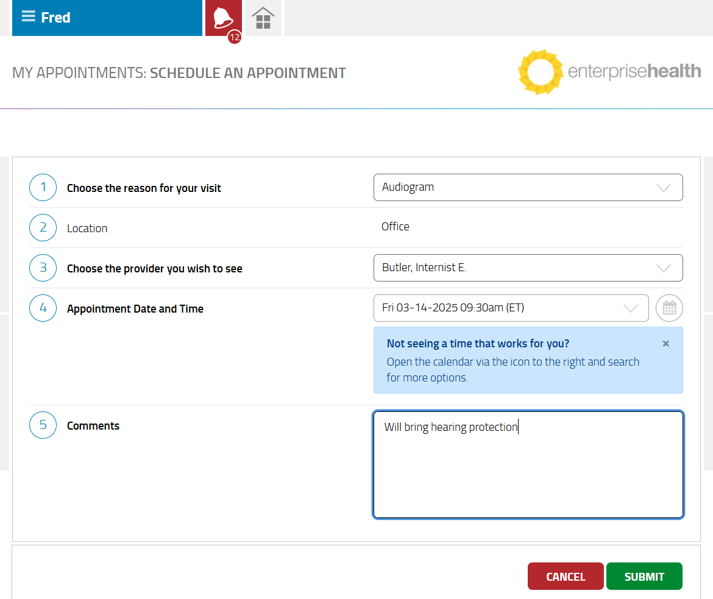Click the 'Not seeing a time' heading
713x599 pixels.
click(x=478, y=344)
